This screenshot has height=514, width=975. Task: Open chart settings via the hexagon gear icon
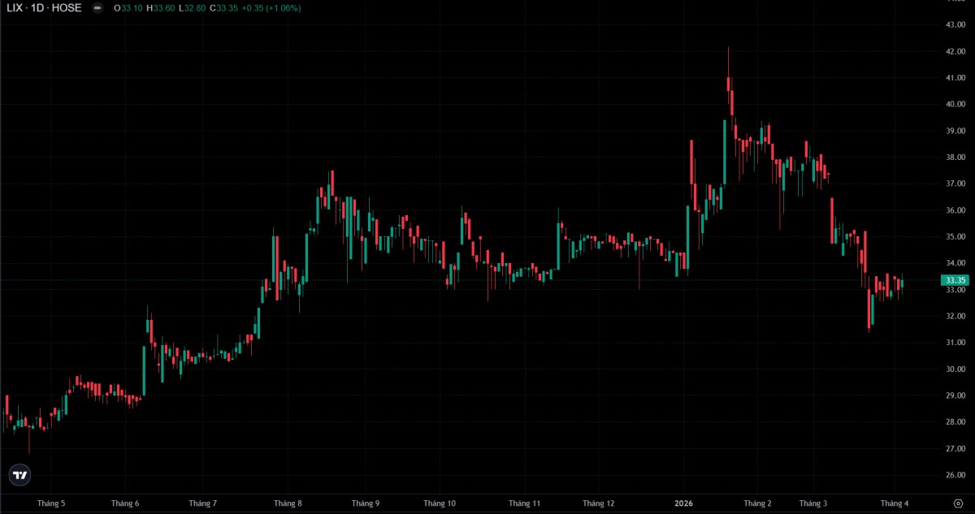pos(957,503)
